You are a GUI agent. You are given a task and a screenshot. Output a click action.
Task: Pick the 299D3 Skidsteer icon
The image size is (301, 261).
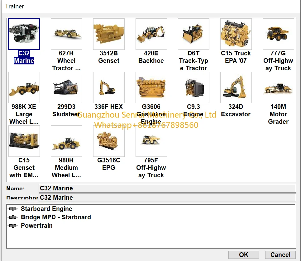[x=66, y=87]
